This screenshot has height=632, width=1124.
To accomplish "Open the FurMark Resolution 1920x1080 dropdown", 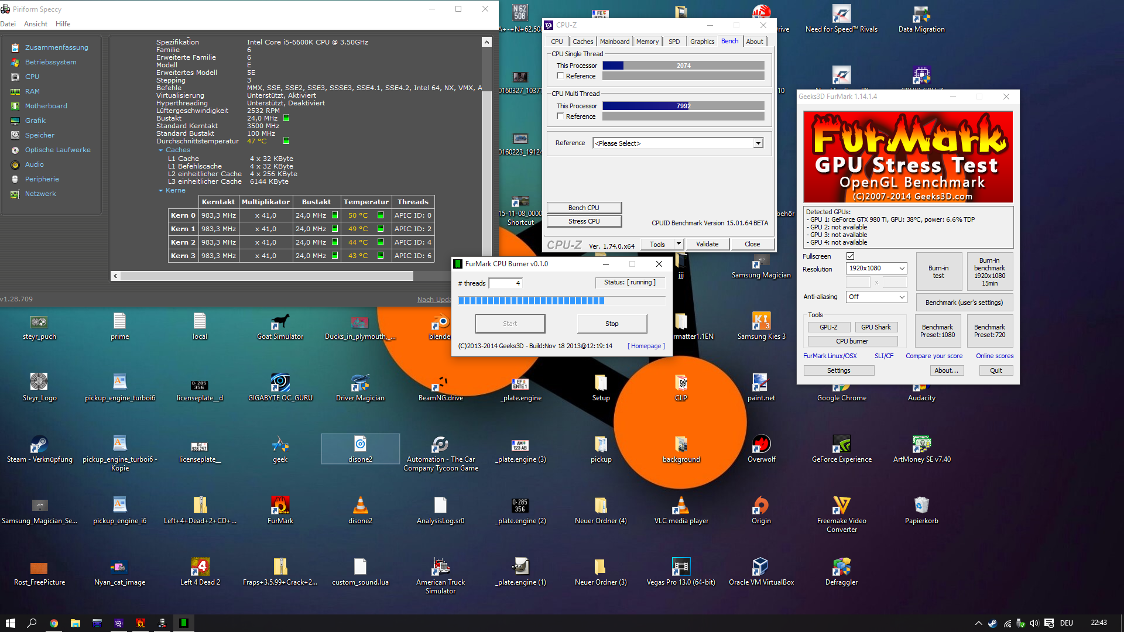I will point(876,269).
